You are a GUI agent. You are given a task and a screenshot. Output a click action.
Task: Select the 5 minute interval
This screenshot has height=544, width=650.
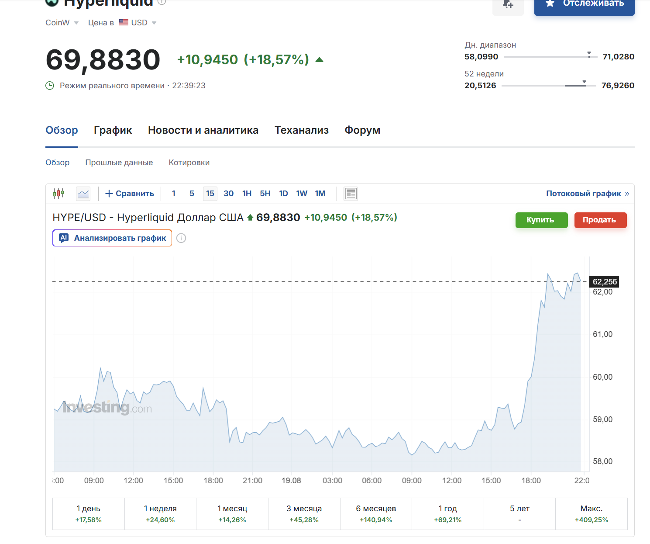pos(192,194)
